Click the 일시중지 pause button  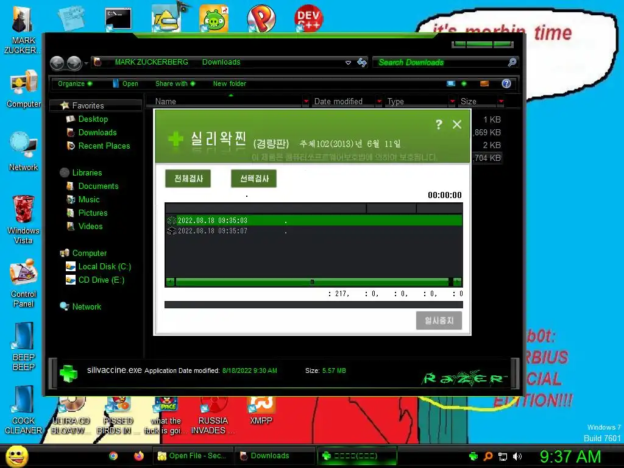439,321
